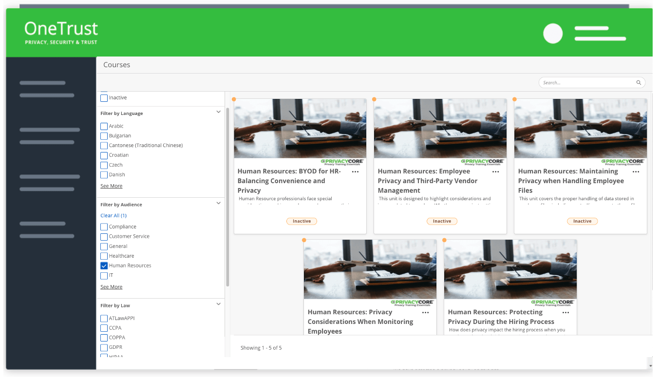Click the Courses page heading
This screenshot has height=379, width=659.
point(117,65)
